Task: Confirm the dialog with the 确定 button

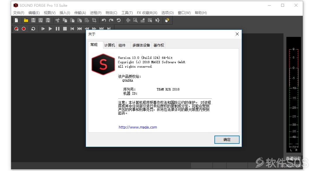Action: [227, 140]
